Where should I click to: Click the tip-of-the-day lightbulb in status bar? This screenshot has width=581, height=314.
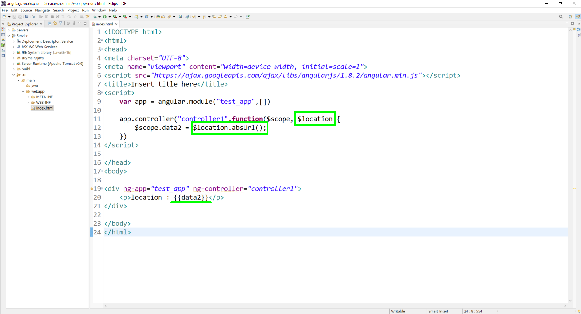coord(579,311)
